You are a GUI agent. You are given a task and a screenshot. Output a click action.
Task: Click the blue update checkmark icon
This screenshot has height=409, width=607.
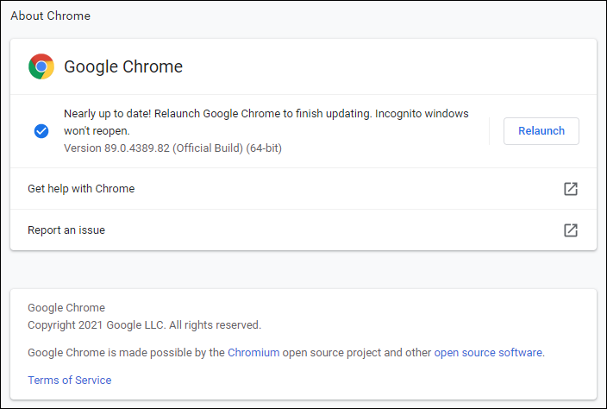pos(41,131)
